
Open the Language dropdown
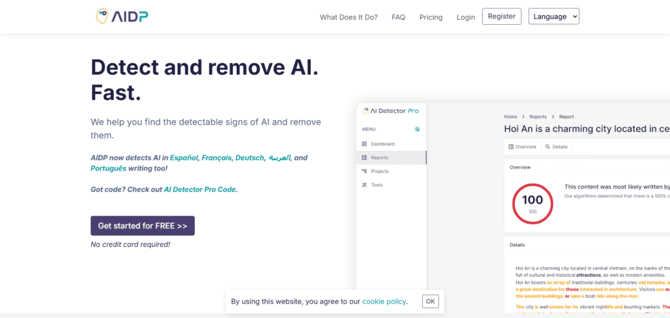coord(554,16)
